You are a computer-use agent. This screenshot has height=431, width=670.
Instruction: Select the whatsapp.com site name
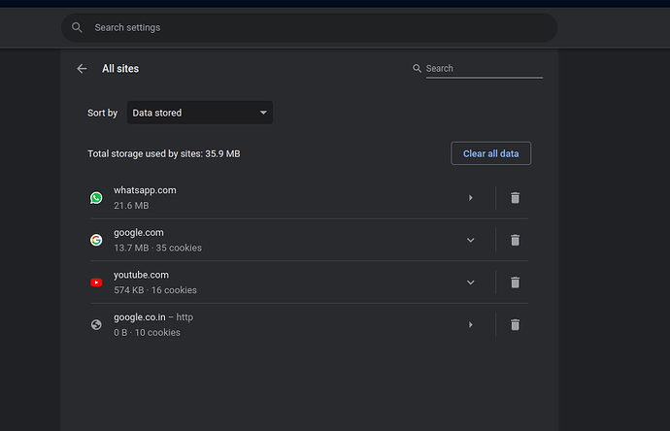(x=145, y=190)
